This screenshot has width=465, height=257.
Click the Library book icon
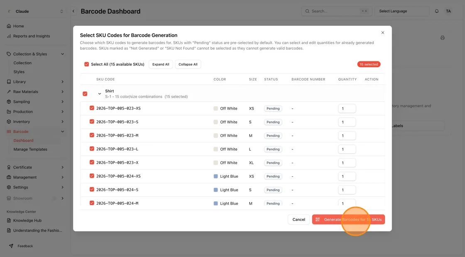[9, 82]
